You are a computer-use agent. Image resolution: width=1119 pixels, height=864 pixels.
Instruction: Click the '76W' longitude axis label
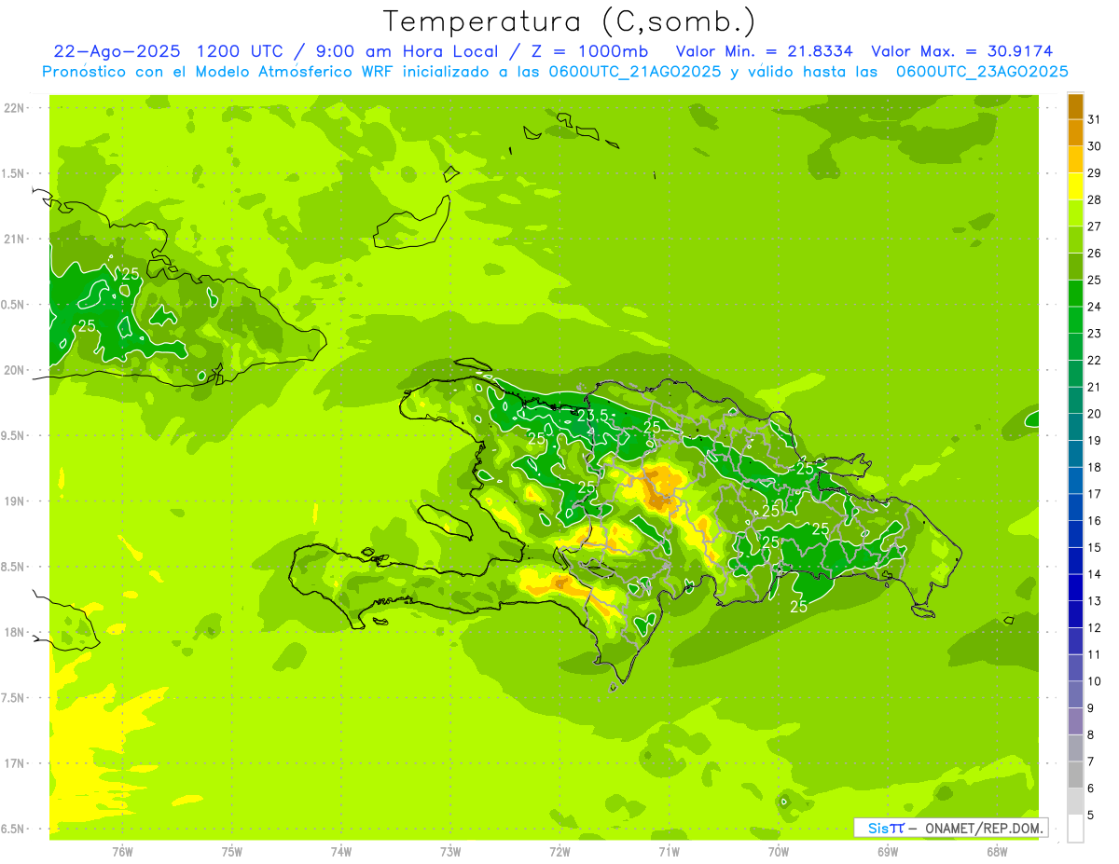[122, 852]
